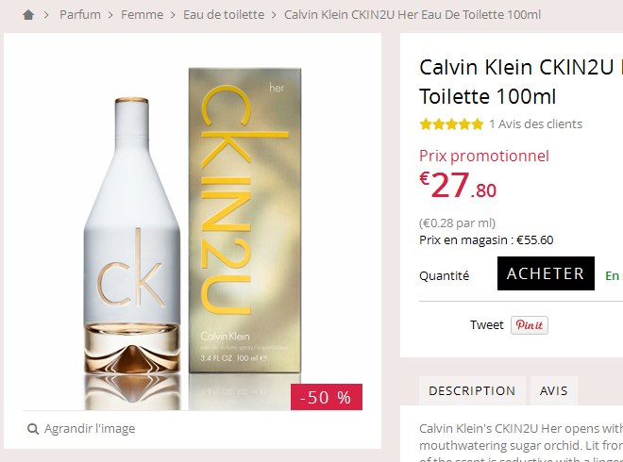Click the home icon in the breadcrumb

pyautogui.click(x=28, y=15)
